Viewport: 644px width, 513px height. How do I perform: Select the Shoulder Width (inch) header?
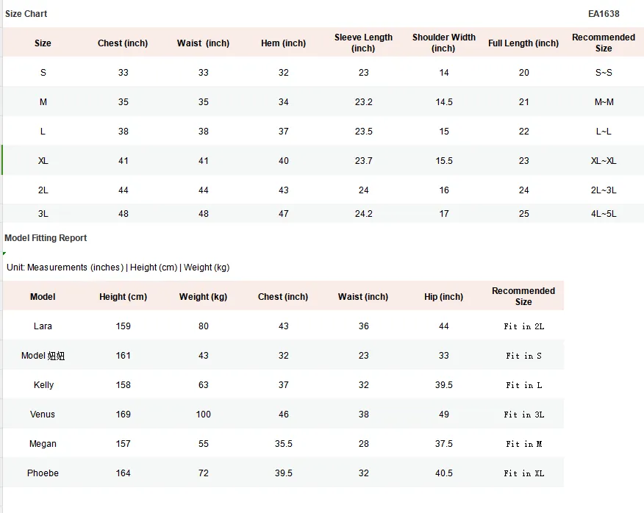443,43
